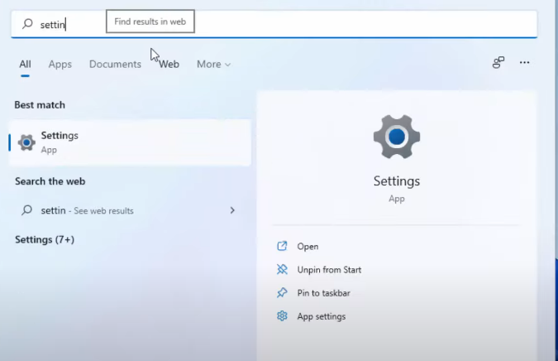Click the Settings title in preview pane
The height and width of the screenshot is (361, 558).
(397, 181)
